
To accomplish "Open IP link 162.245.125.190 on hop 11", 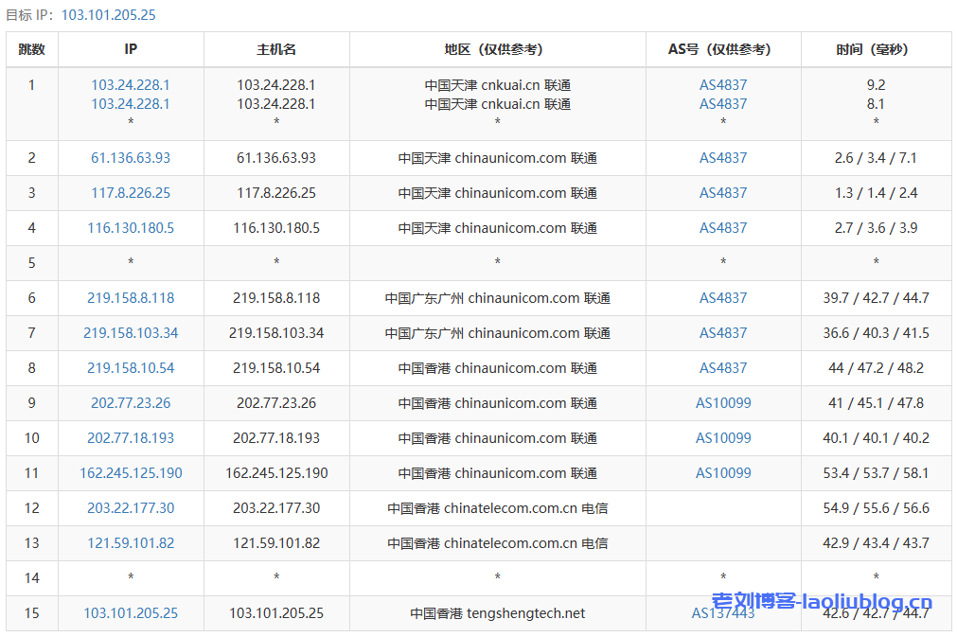I will (x=130, y=473).
